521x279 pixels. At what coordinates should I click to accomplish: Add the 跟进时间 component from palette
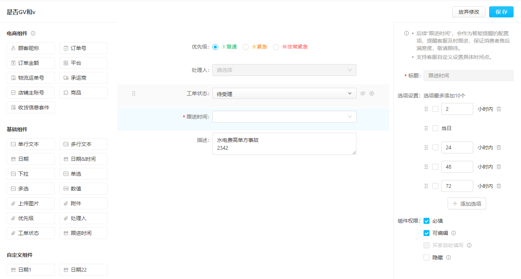[83, 233]
